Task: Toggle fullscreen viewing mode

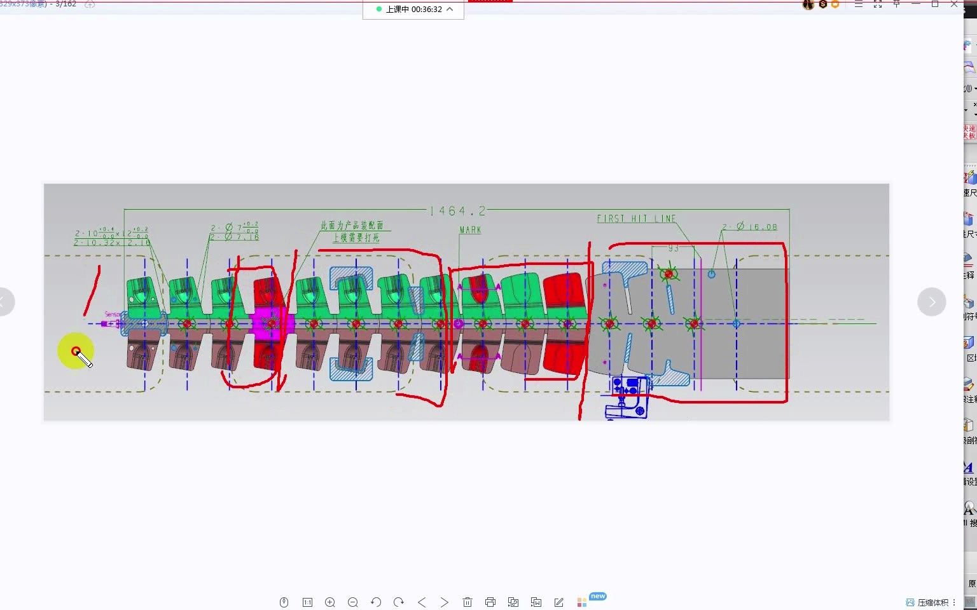Action: [x=877, y=4]
